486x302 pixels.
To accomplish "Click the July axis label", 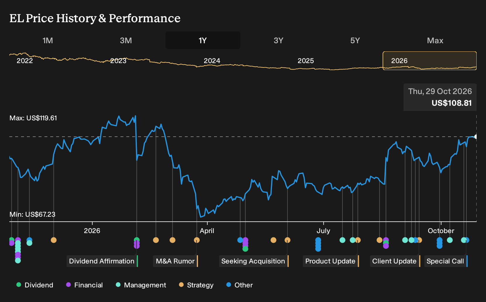I will (323, 231).
